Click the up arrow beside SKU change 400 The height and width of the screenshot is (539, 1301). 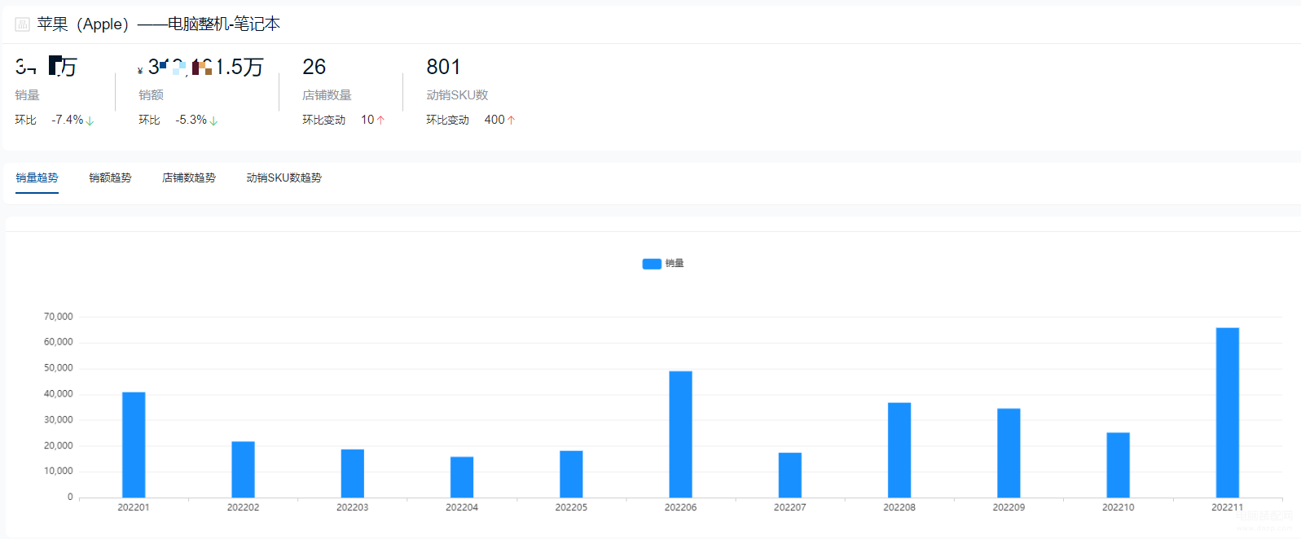(511, 121)
